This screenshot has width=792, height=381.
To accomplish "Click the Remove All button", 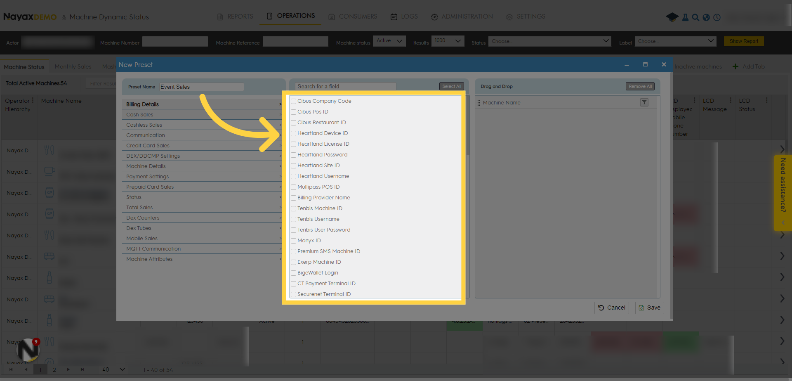I will pyautogui.click(x=640, y=86).
